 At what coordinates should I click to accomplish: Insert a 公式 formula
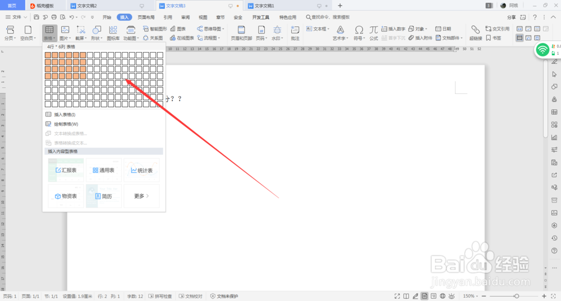tap(374, 33)
